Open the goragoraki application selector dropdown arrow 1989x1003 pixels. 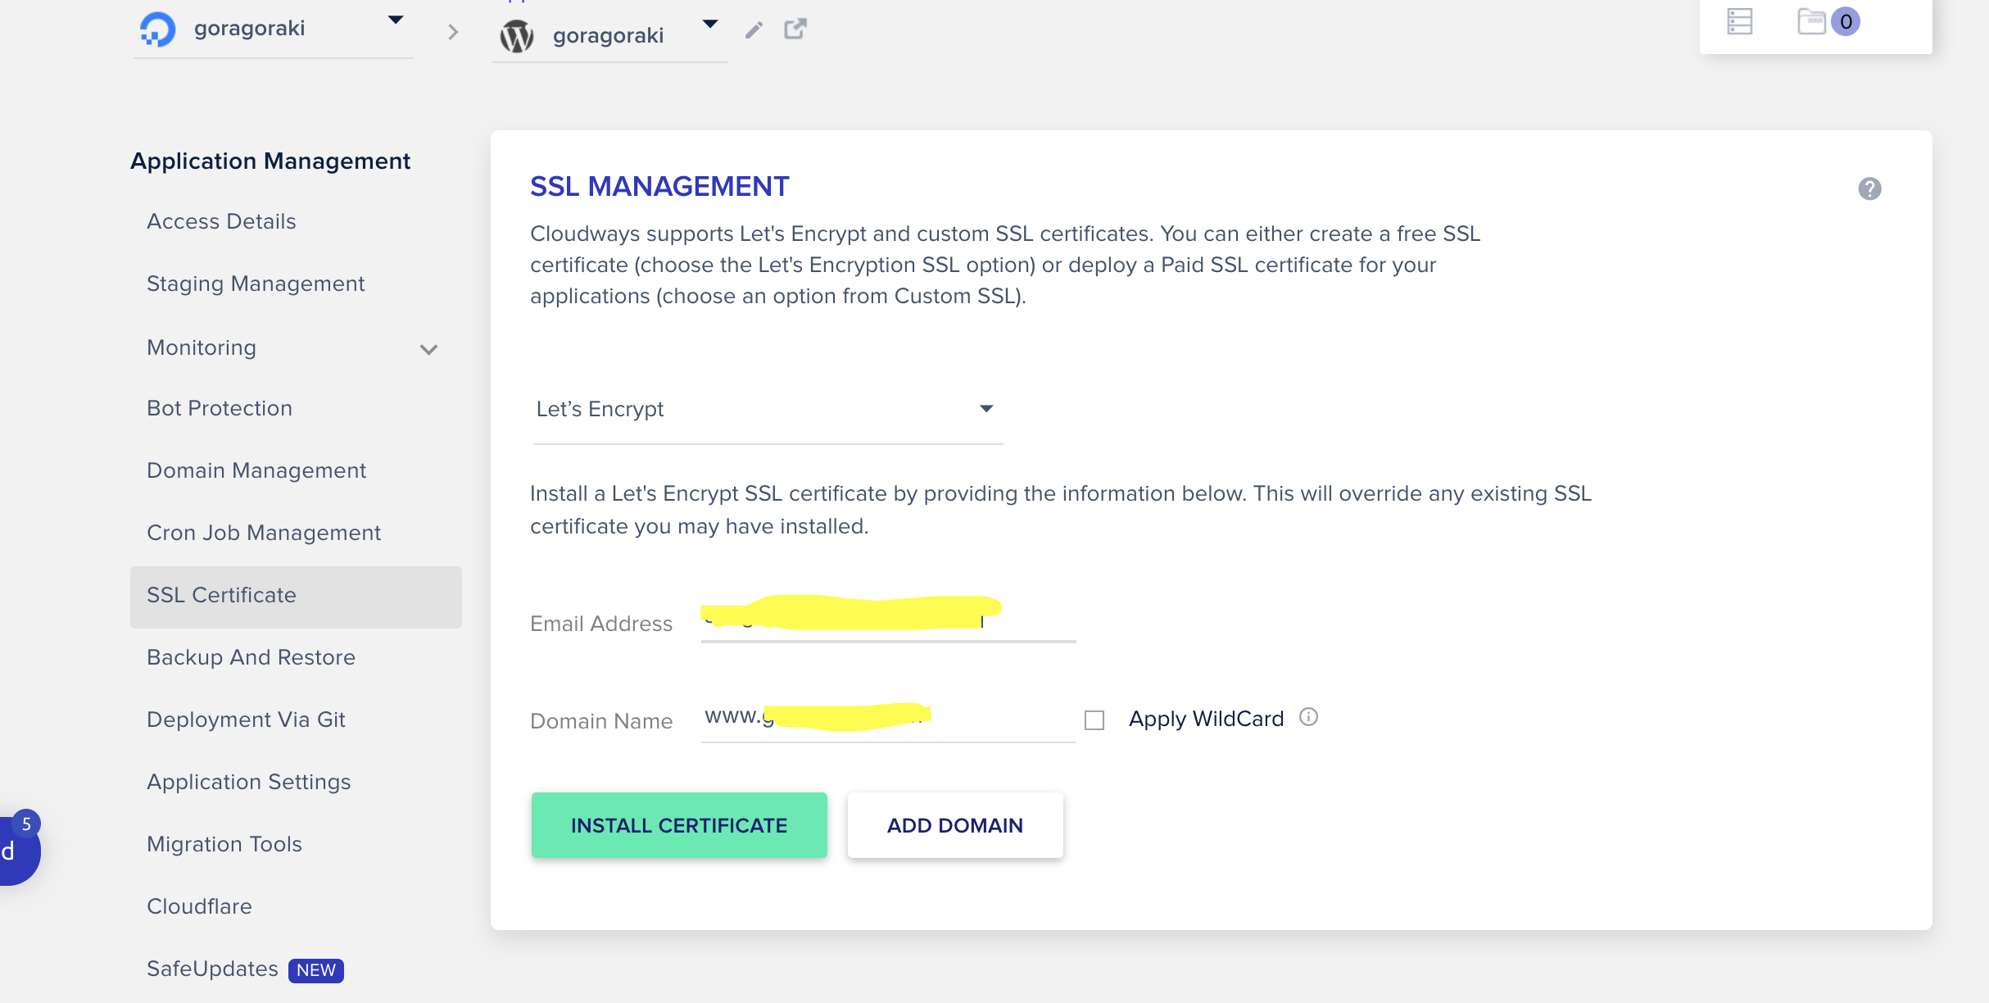(710, 24)
